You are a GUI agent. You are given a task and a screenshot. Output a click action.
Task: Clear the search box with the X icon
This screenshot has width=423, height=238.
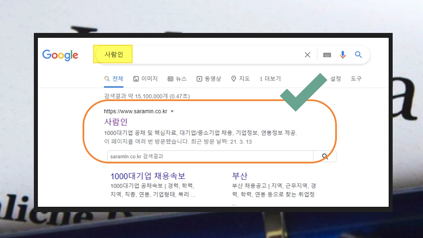pyautogui.click(x=307, y=55)
